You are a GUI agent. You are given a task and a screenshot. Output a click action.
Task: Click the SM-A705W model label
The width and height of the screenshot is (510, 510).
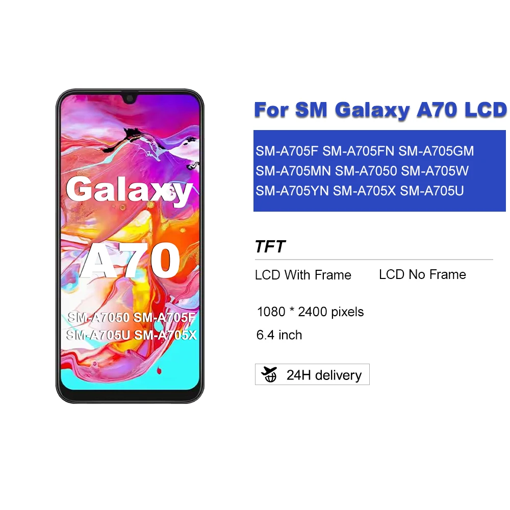pyautogui.click(x=435, y=171)
